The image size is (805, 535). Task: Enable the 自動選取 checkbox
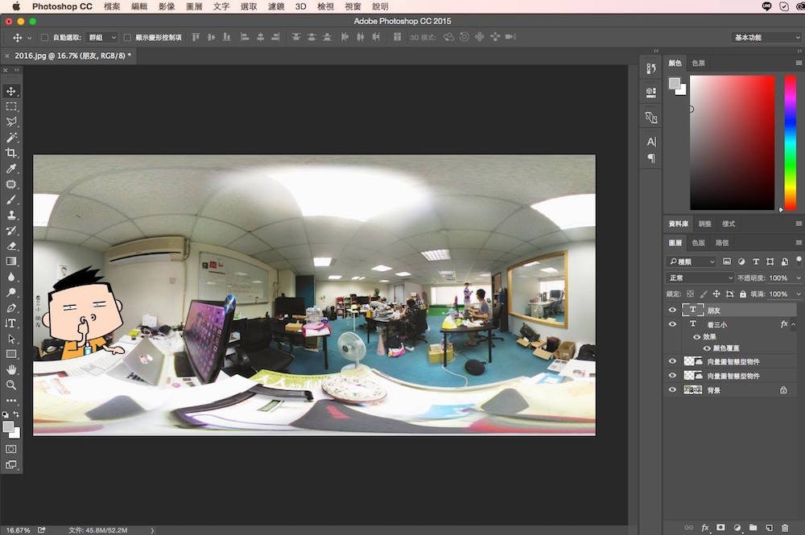pyautogui.click(x=45, y=38)
